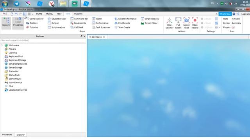Switch to Full Screen view
Screen dimensions: 250x140
pos(178,23)
